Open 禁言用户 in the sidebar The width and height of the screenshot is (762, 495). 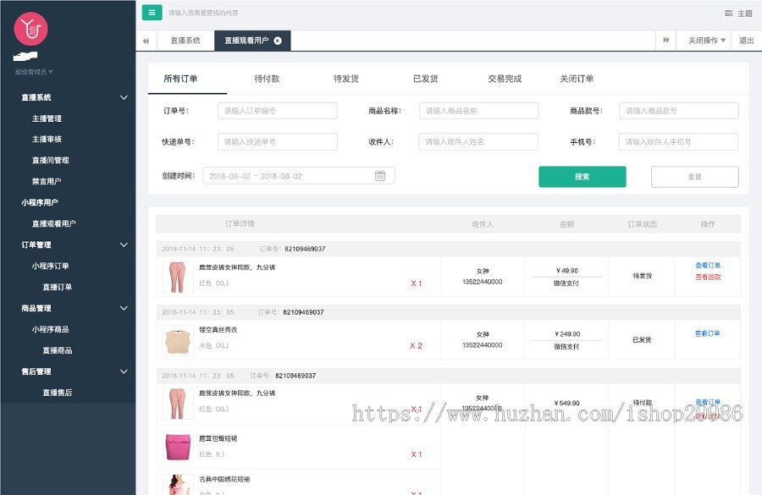point(47,182)
